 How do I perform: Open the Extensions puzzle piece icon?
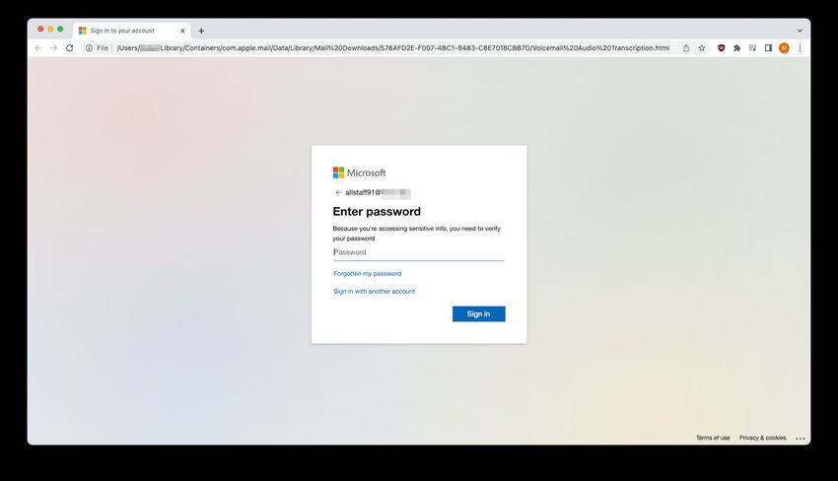tap(737, 48)
